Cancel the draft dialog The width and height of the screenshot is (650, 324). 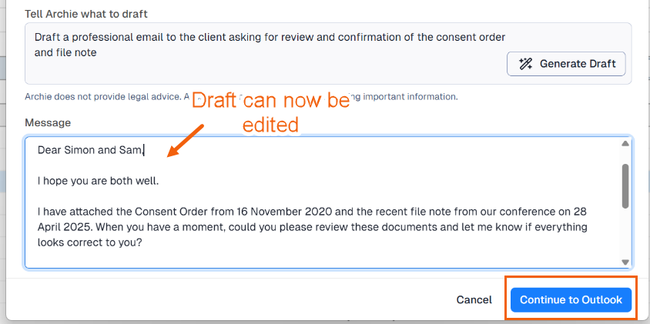(474, 299)
